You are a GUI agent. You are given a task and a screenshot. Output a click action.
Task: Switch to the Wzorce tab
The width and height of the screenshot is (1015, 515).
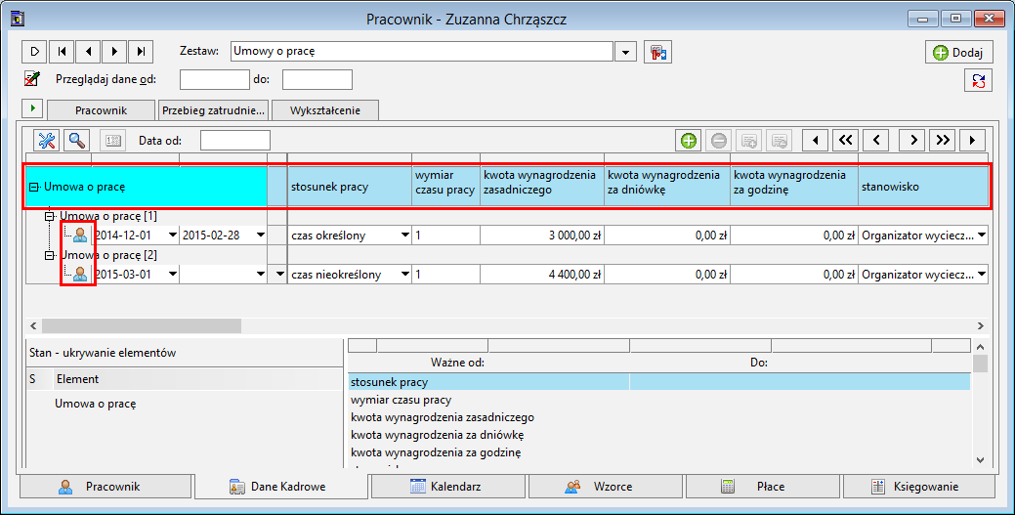coord(606,487)
